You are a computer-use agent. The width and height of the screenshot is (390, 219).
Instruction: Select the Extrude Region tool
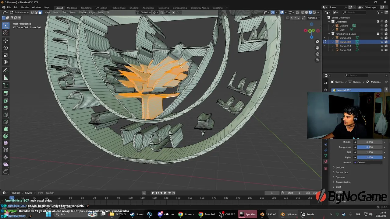[x=5, y=93]
